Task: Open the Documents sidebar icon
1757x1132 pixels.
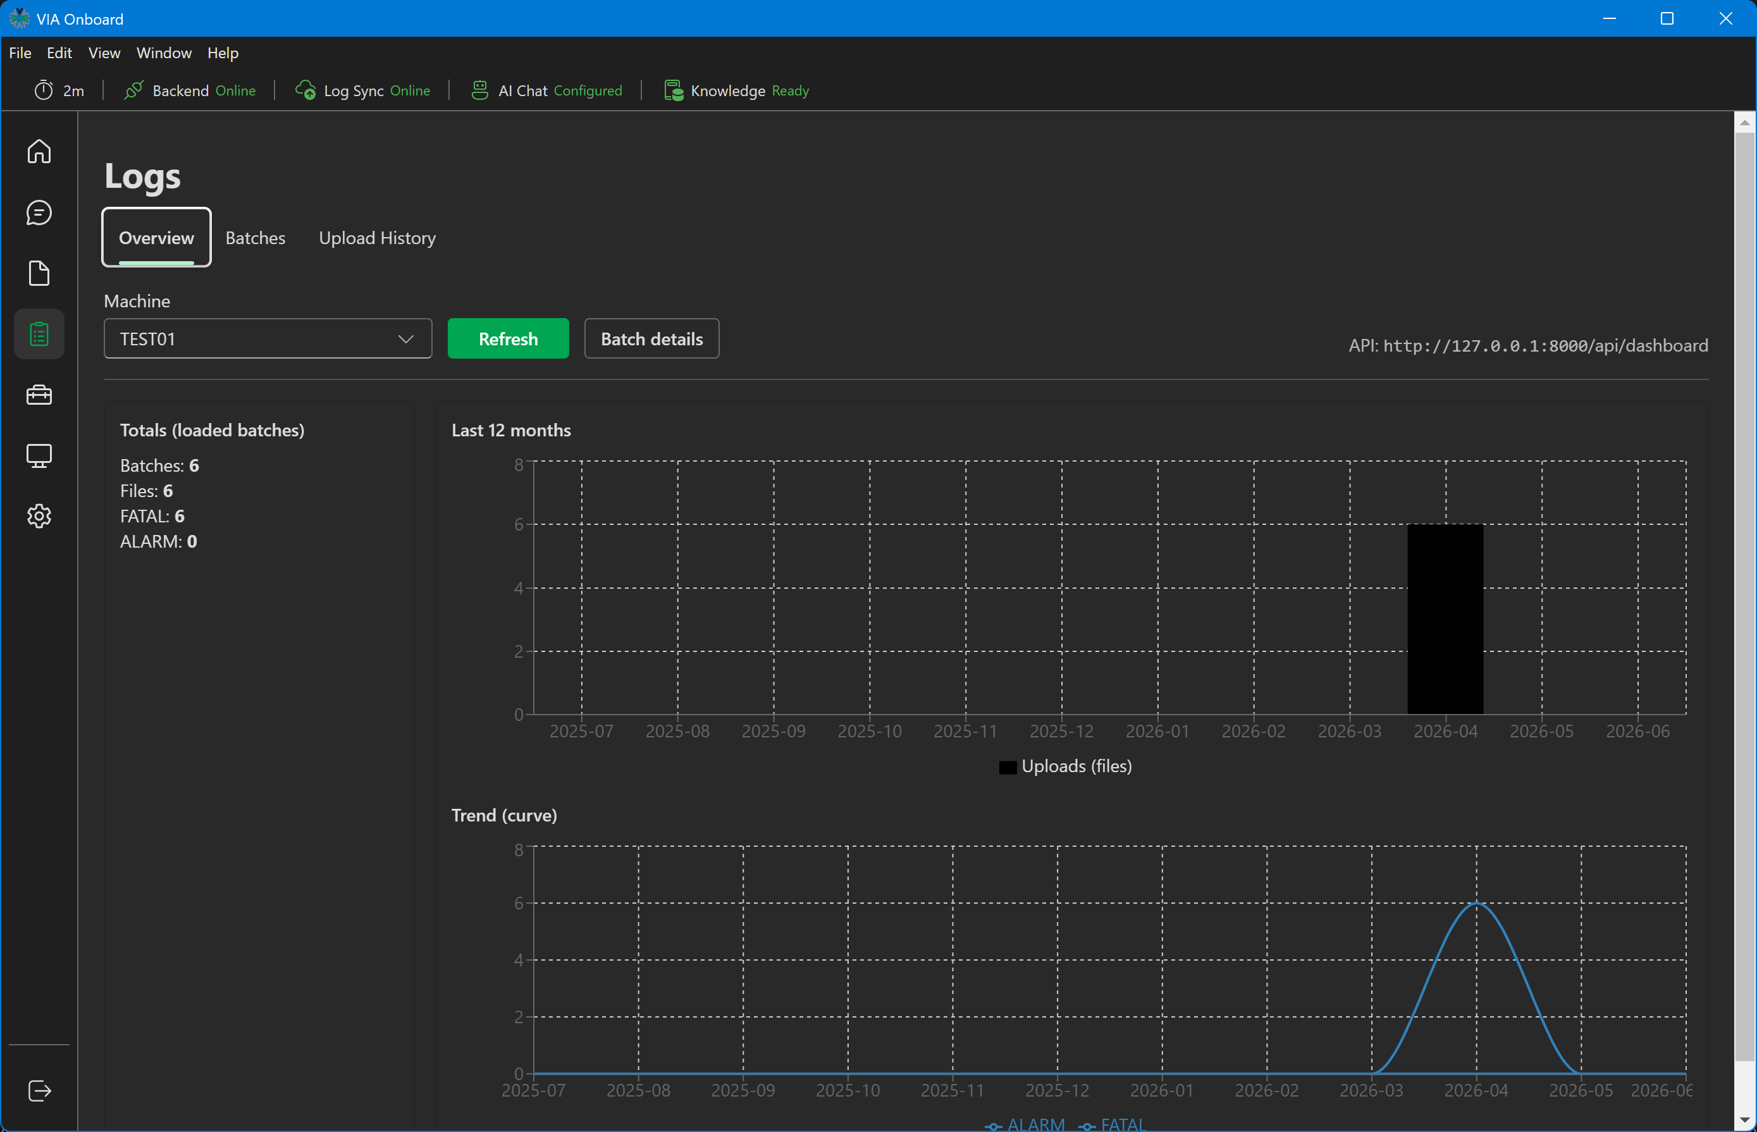Action: [39, 273]
